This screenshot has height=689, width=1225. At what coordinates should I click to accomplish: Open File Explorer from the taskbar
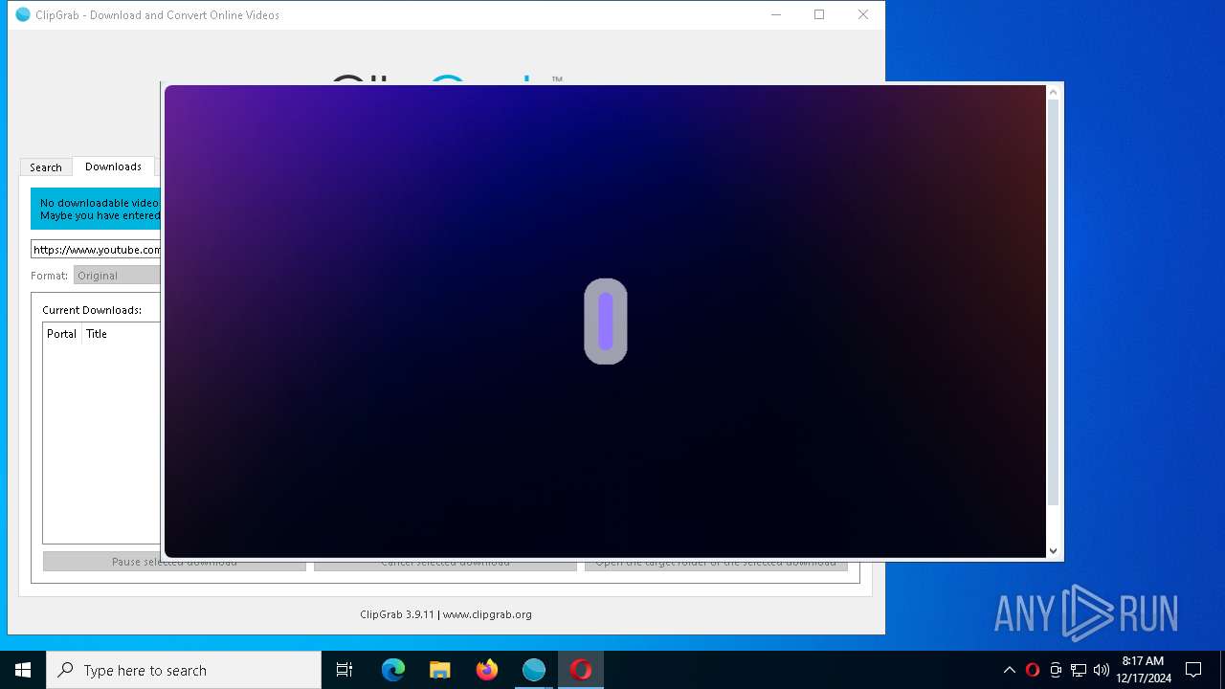(x=440, y=670)
